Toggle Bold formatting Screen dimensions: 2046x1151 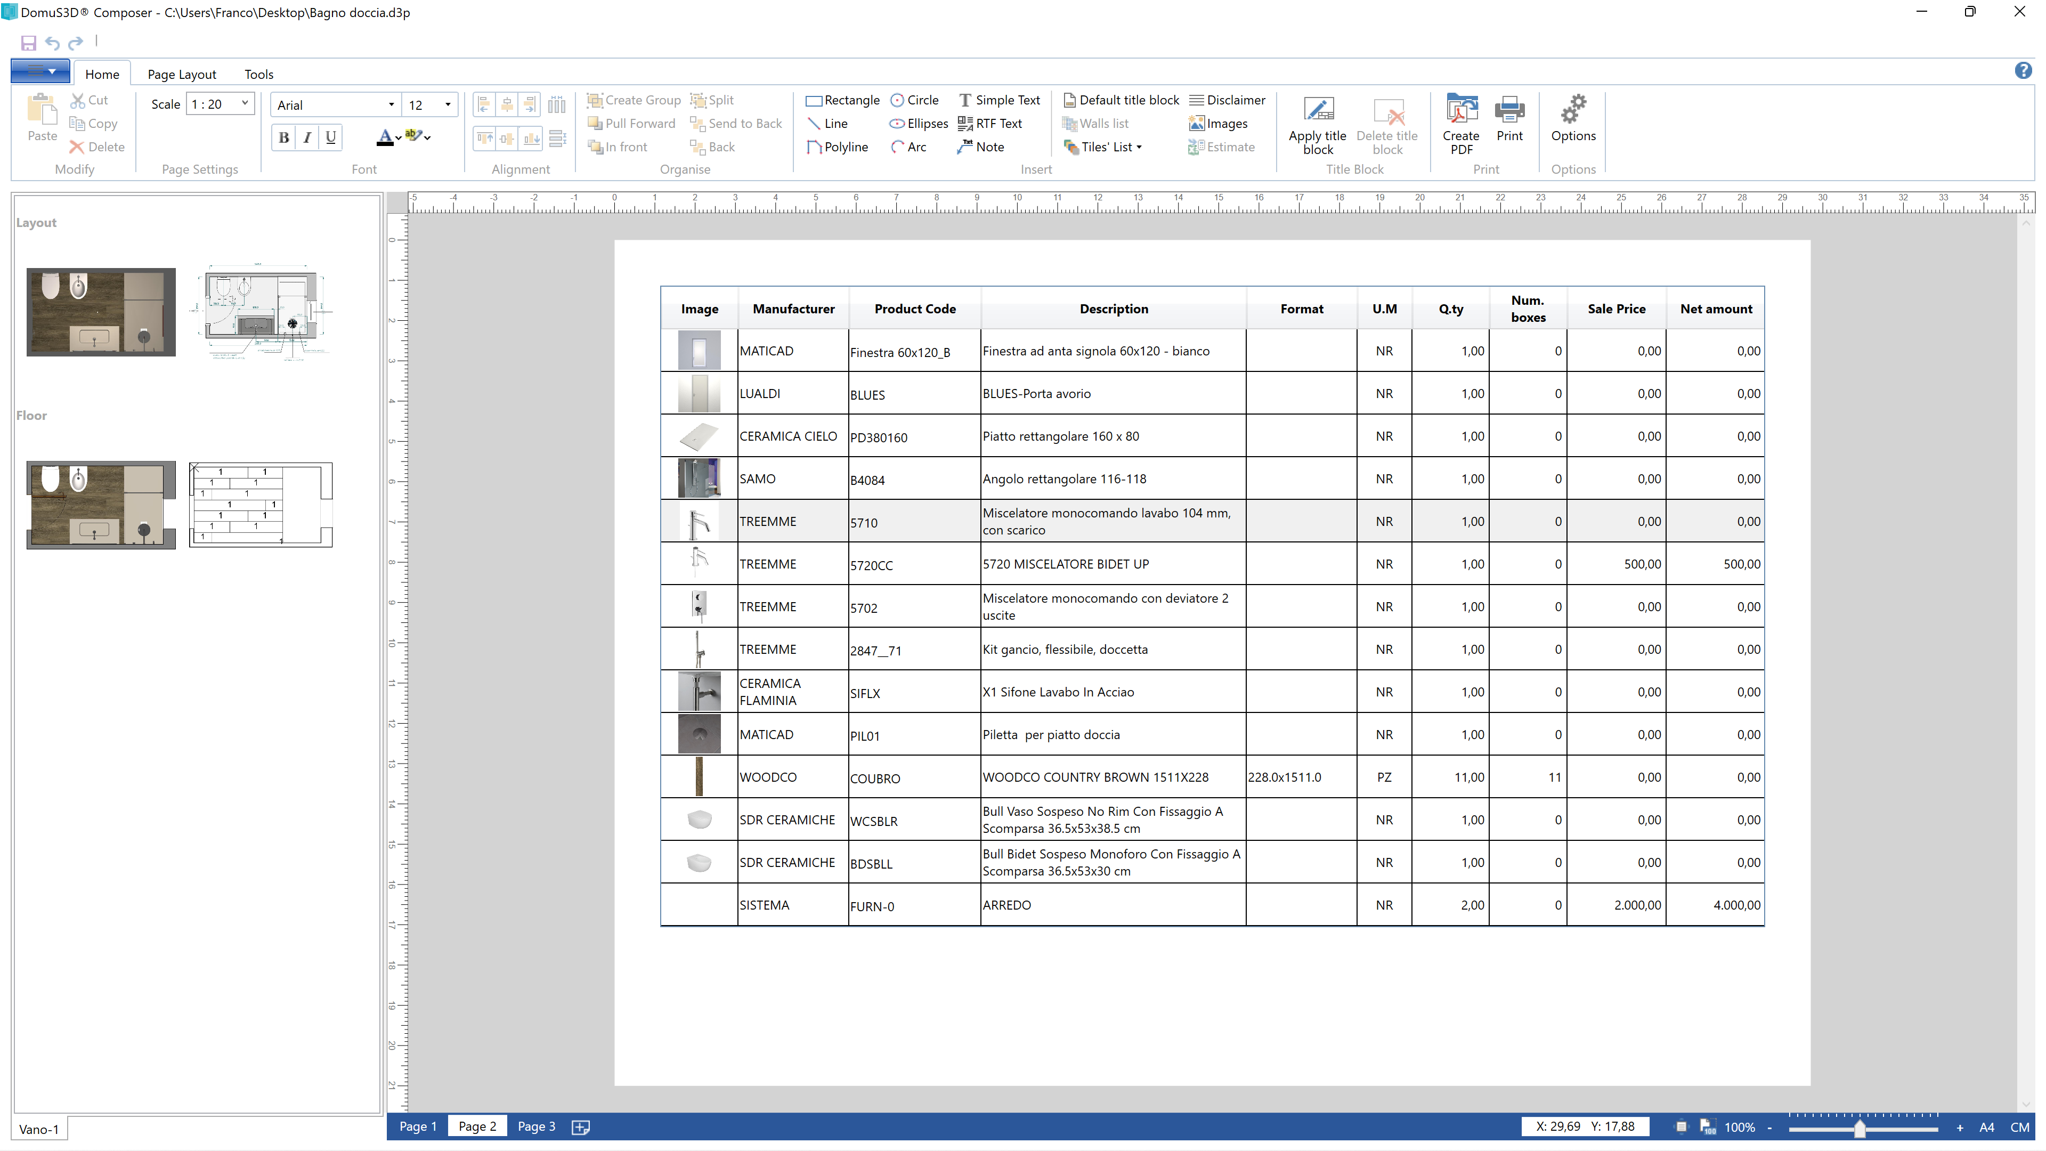click(x=283, y=137)
